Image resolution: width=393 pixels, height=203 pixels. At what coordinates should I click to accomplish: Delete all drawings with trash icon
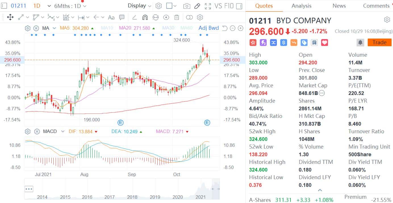[x=177, y=17]
